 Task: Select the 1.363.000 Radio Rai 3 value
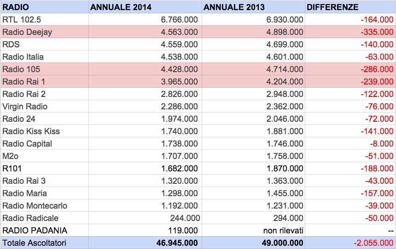point(285,181)
